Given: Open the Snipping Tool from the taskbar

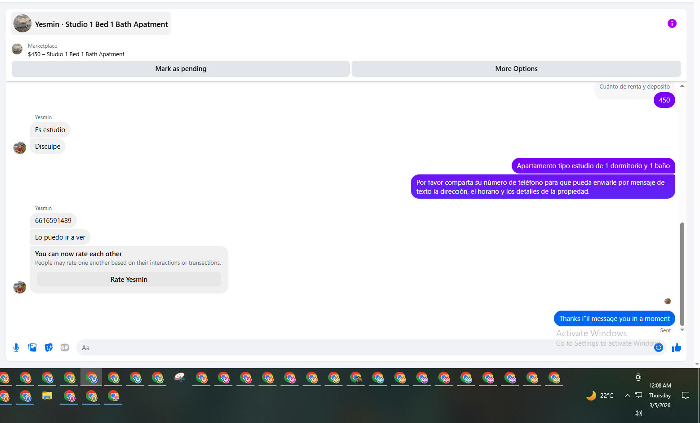Looking at the screenshot, I should (x=179, y=378).
